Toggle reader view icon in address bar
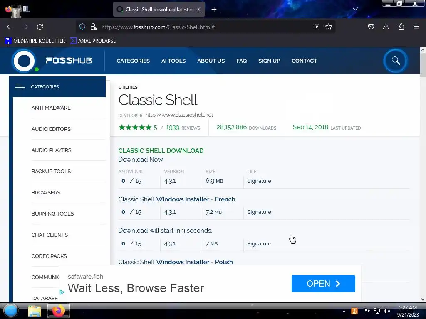Image resolution: width=426 pixels, height=319 pixels. click(x=317, y=27)
